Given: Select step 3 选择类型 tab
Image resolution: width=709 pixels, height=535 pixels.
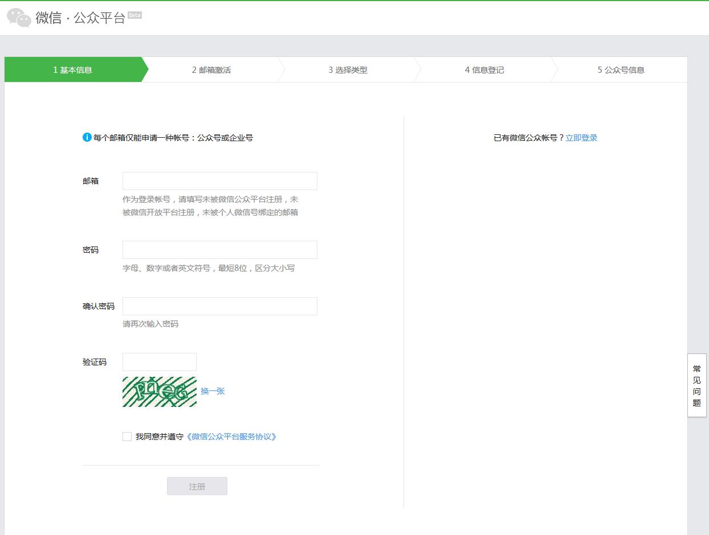Looking at the screenshot, I should pyautogui.click(x=348, y=70).
